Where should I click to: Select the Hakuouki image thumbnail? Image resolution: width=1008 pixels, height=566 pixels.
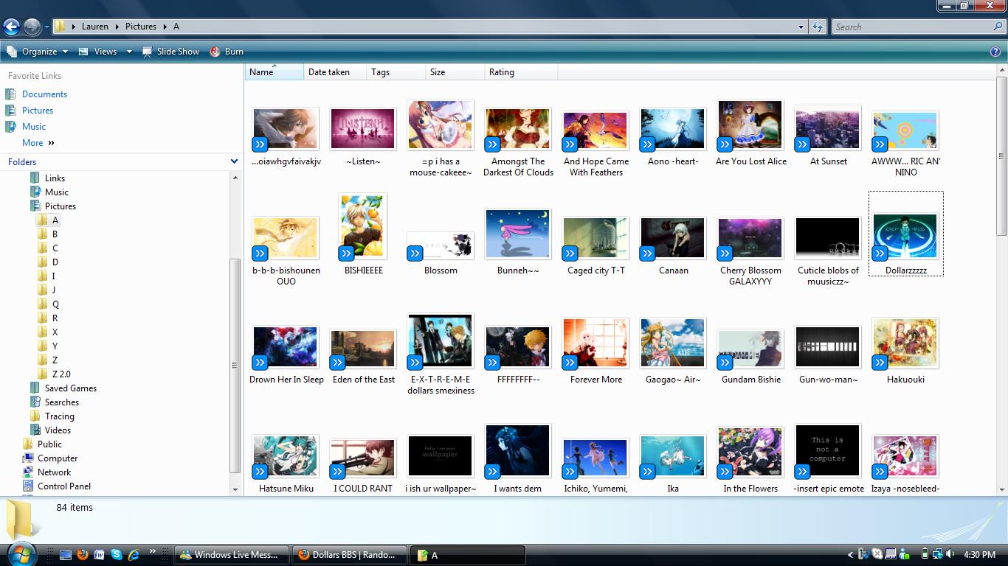click(x=905, y=343)
